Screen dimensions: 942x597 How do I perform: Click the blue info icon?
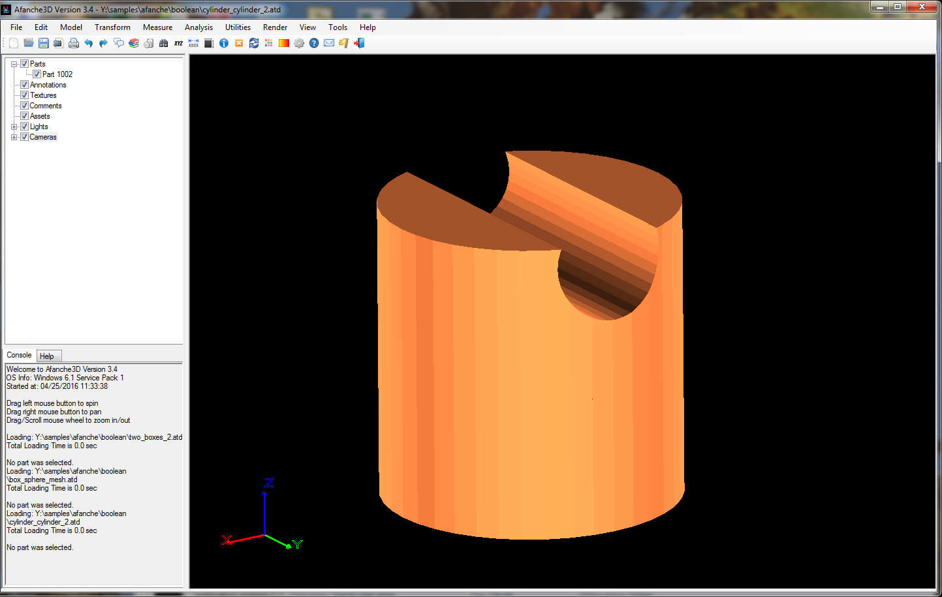224,43
